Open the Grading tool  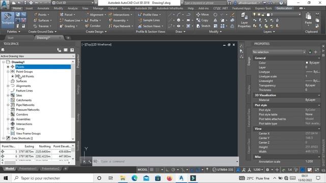68,26
